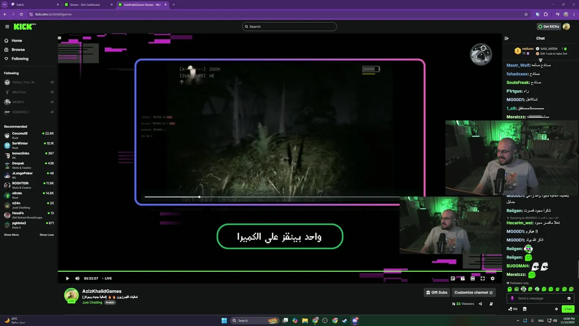Screen dimensions: 579x326
Task: Insert the first green emote from quick row
Action: pos(510,289)
